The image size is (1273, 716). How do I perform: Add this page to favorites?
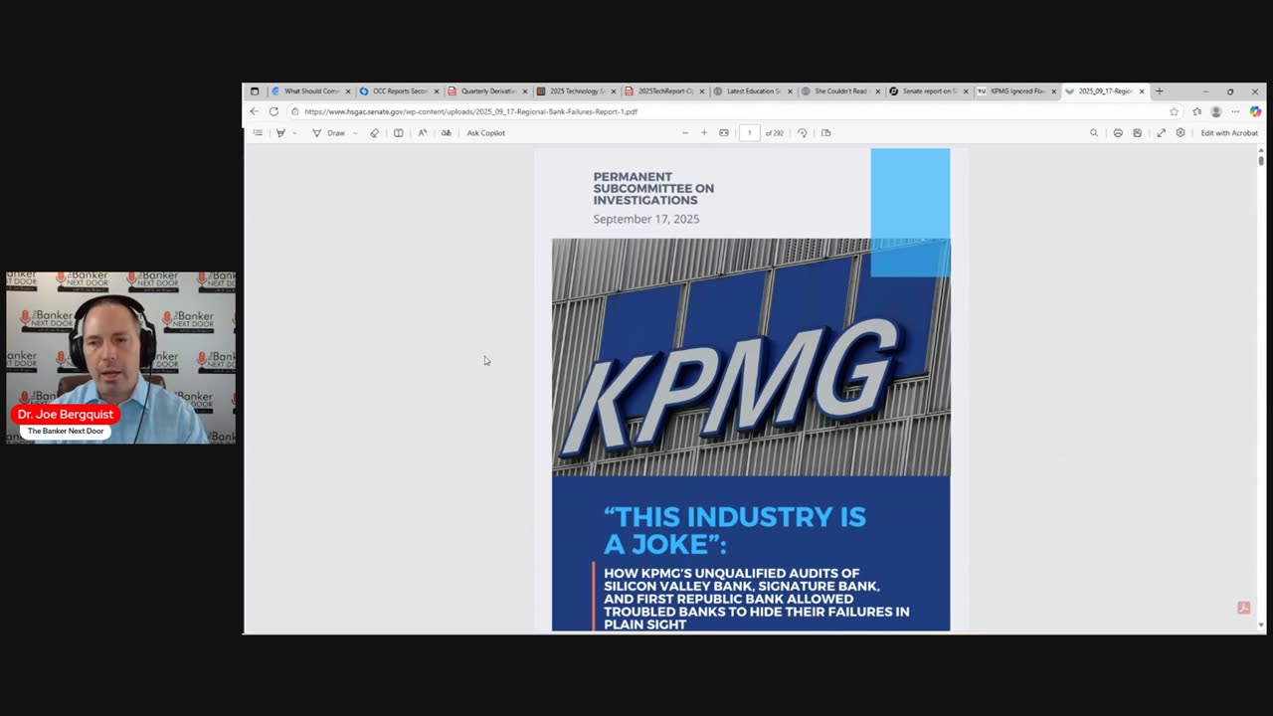[1175, 111]
